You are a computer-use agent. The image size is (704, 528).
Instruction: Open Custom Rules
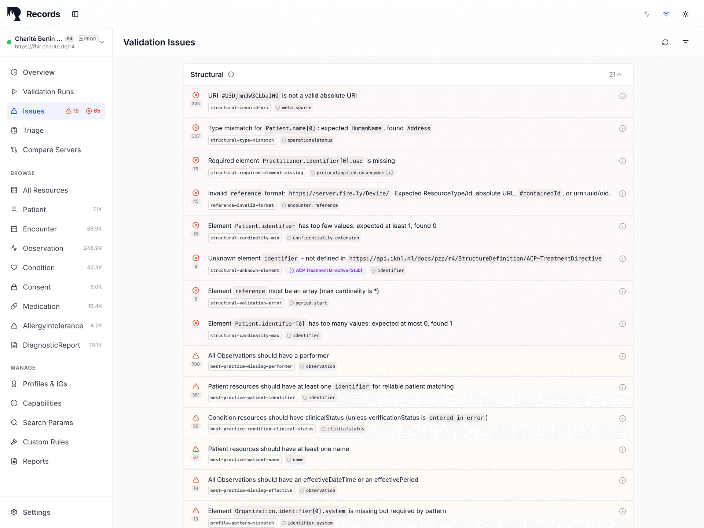point(56,442)
